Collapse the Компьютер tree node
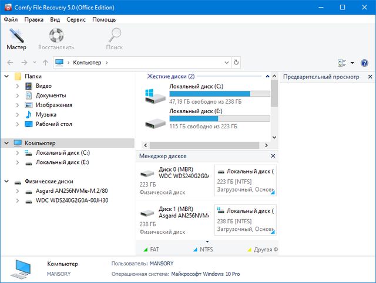The height and width of the screenshot is (283, 376). 6,143
